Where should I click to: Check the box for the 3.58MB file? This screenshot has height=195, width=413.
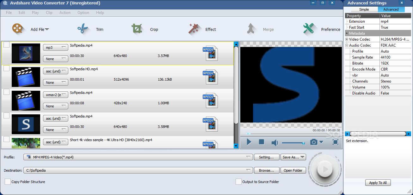[6, 116]
